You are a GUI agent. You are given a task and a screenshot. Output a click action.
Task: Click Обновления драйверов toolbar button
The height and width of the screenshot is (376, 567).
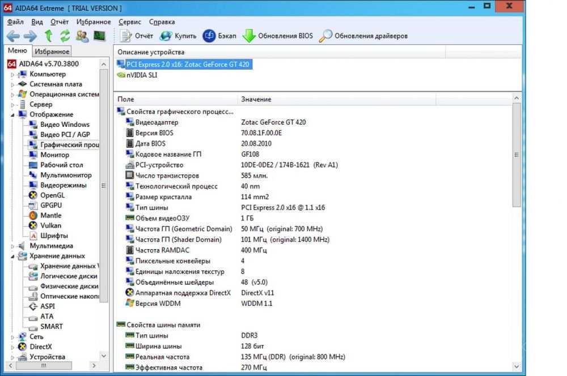(x=363, y=36)
